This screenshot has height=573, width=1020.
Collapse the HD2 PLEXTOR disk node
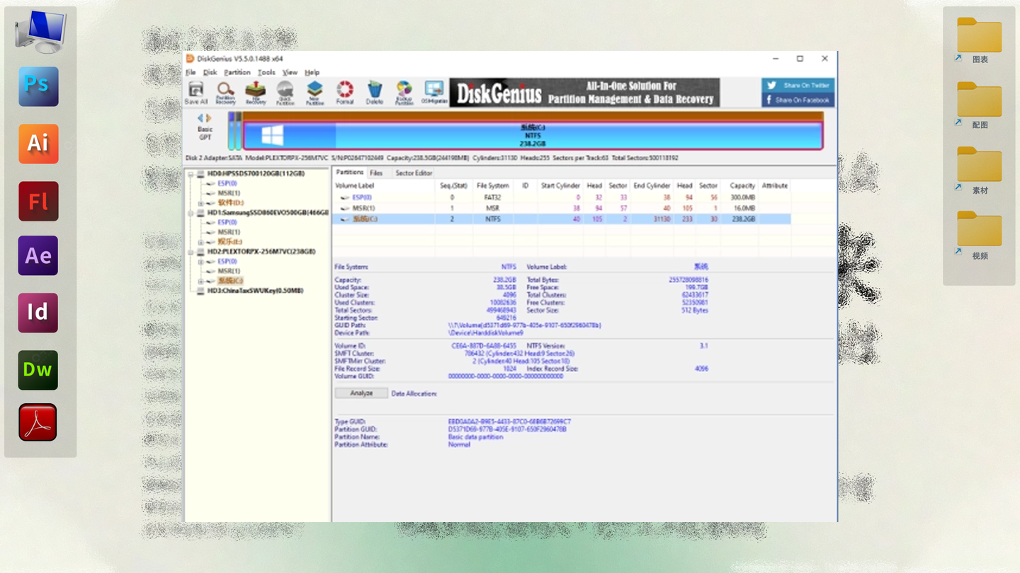191,252
